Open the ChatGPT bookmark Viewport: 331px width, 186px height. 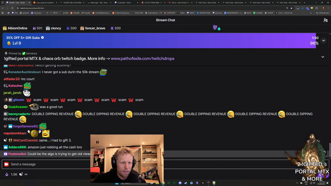[x=269, y=13]
